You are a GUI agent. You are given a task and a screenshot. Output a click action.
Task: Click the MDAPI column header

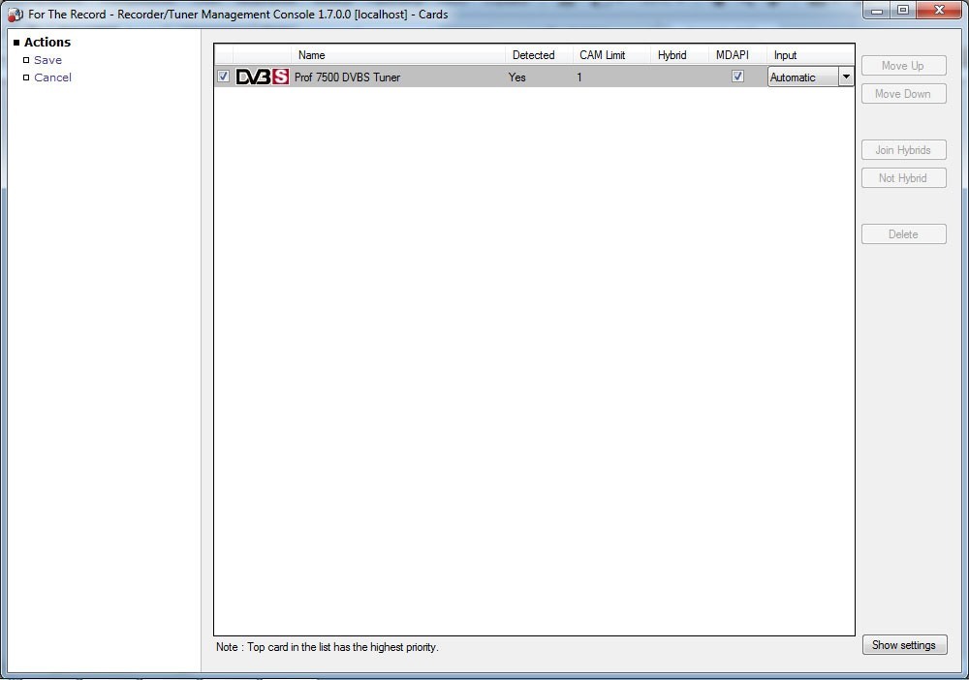point(733,55)
